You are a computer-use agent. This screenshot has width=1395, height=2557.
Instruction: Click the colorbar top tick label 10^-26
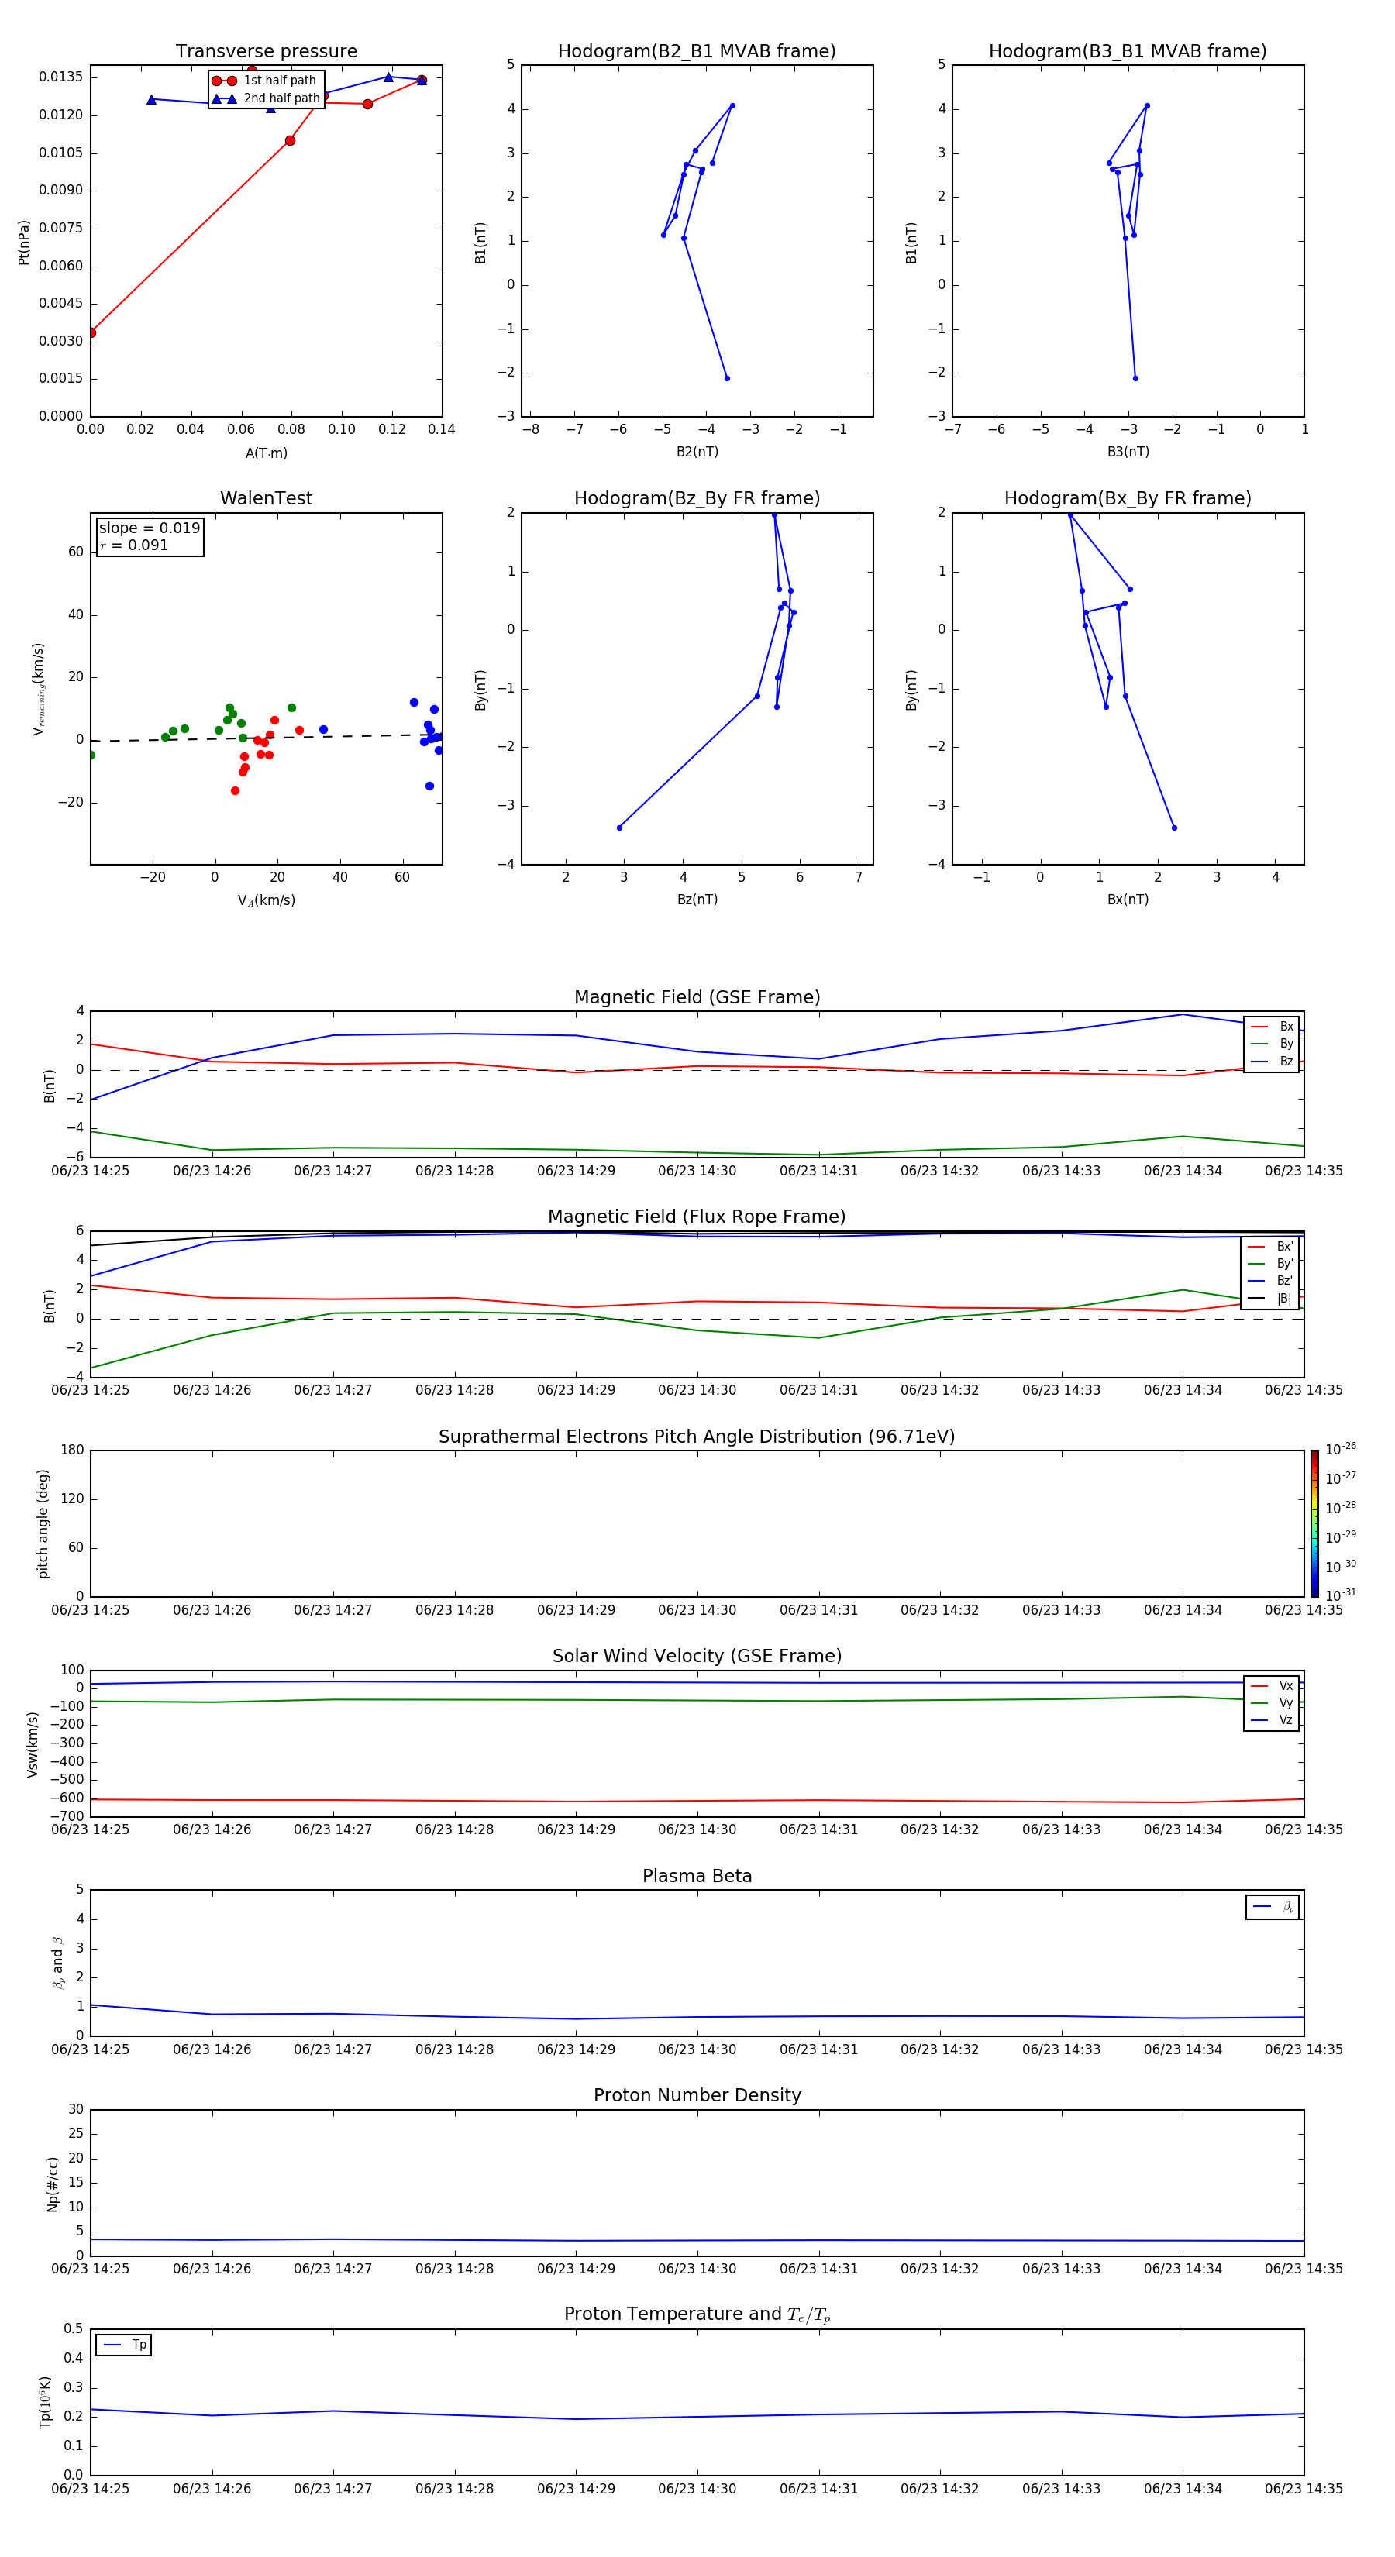(x=1339, y=1449)
